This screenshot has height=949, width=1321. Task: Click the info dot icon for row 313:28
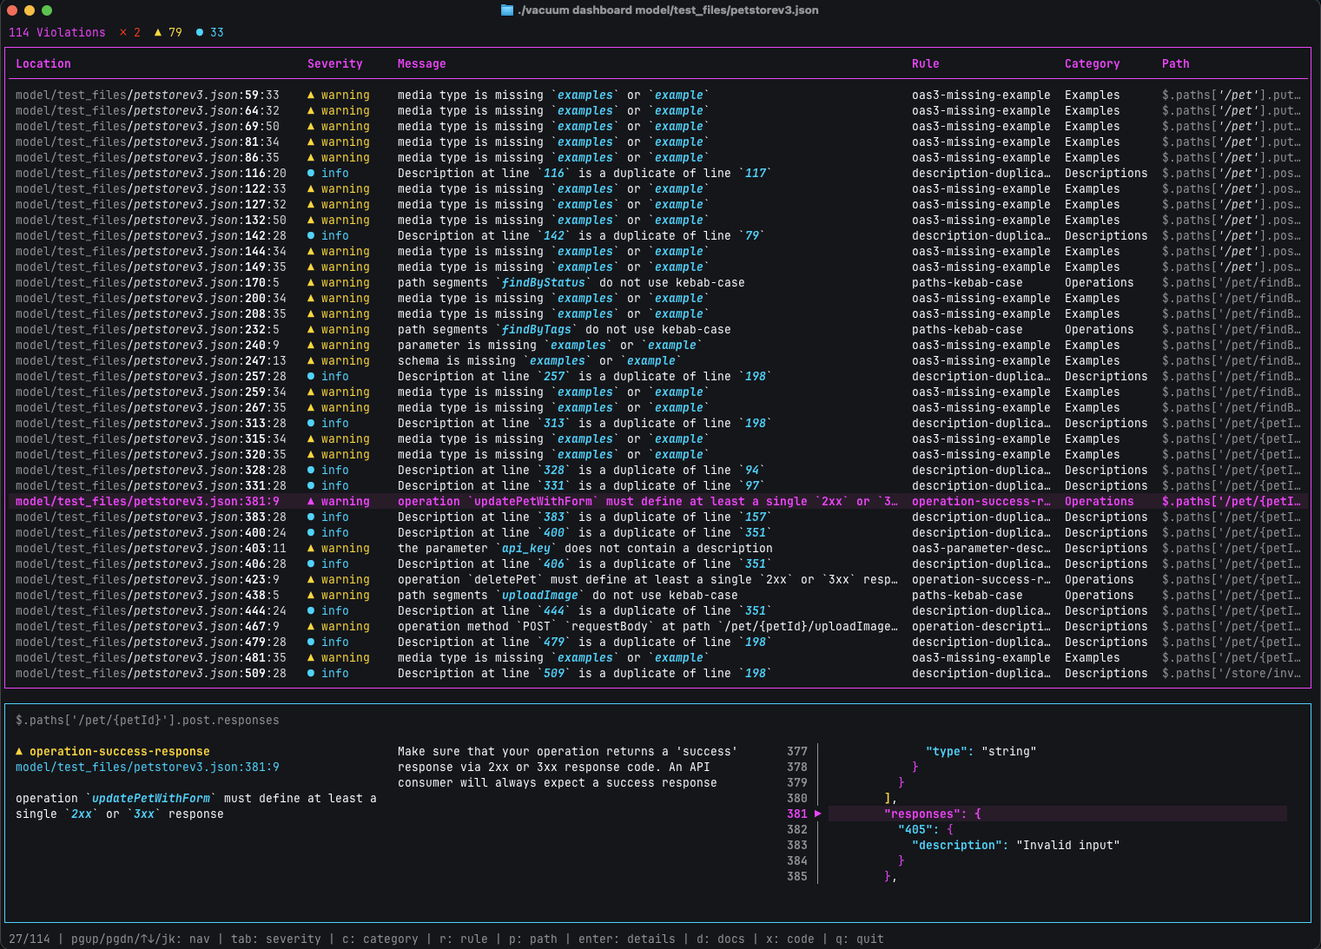(x=311, y=424)
